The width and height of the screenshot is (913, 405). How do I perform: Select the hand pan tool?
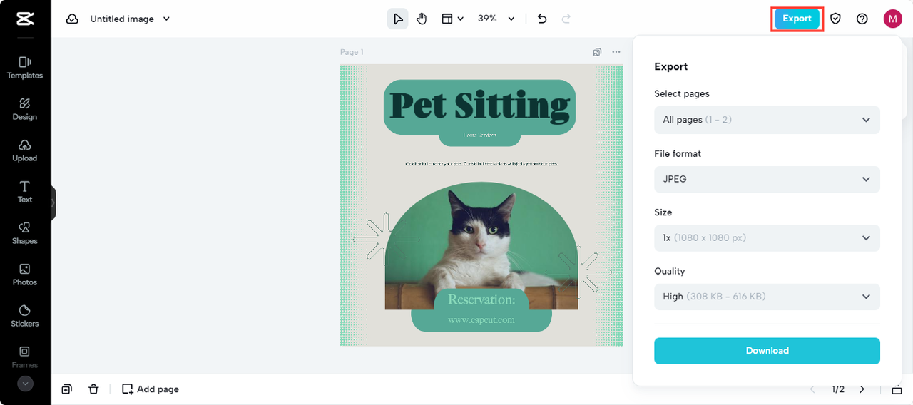pyautogui.click(x=422, y=19)
